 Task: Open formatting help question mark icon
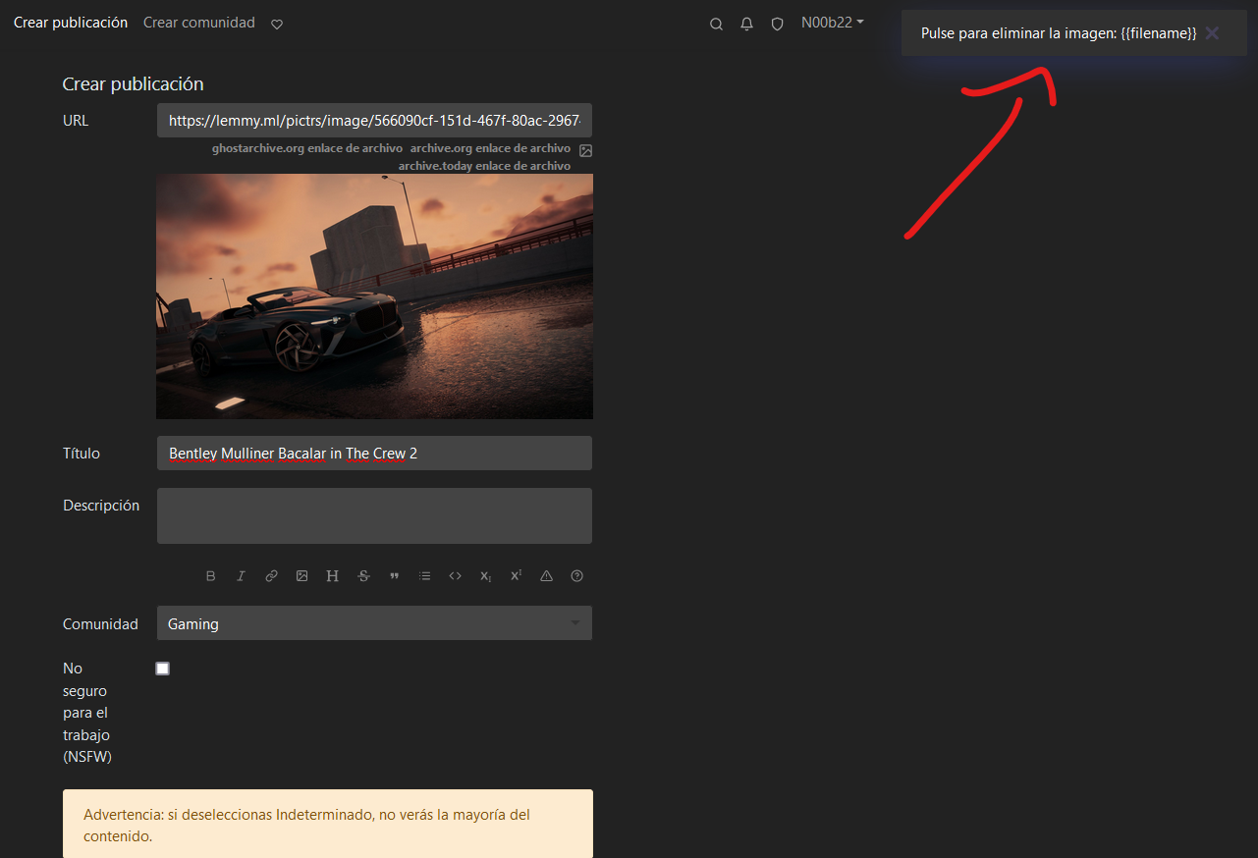577,576
